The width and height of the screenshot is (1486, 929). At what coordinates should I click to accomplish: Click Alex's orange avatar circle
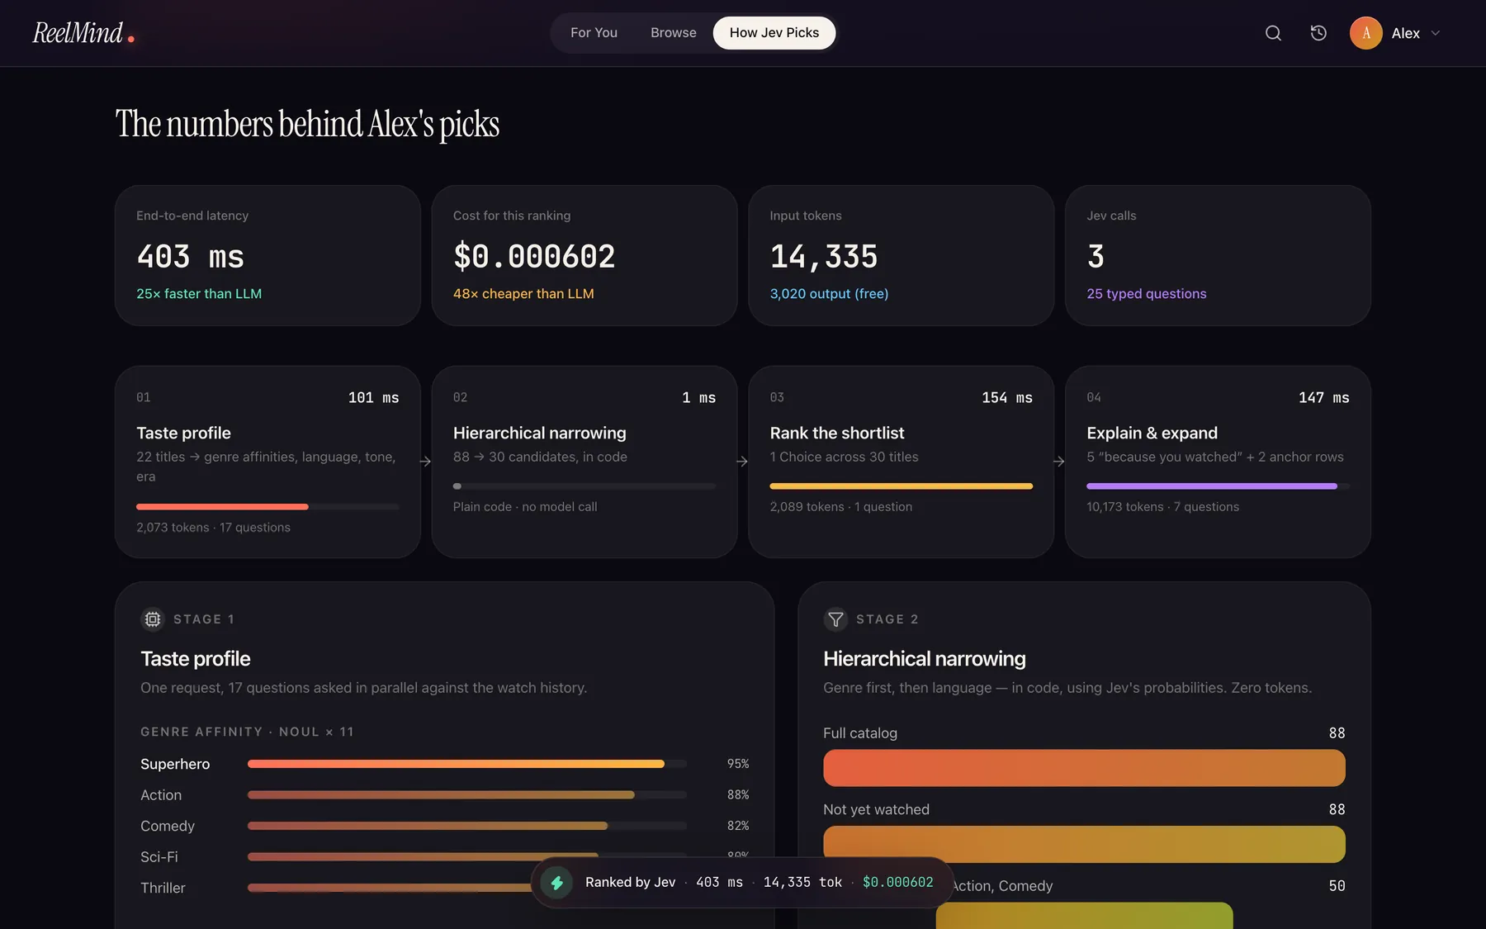tap(1365, 33)
